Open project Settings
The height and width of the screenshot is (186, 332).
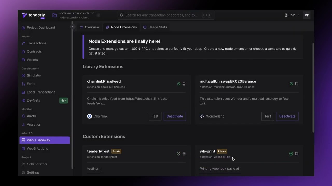tap(33, 172)
